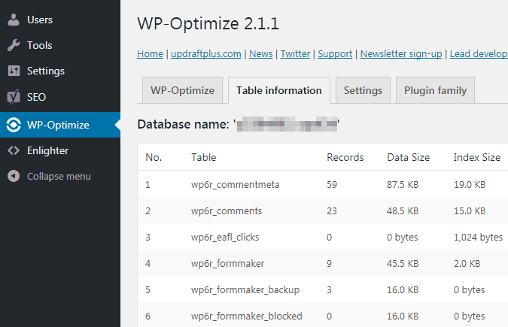Click the 3 records value for wp6r_formmaker_backup

(329, 289)
